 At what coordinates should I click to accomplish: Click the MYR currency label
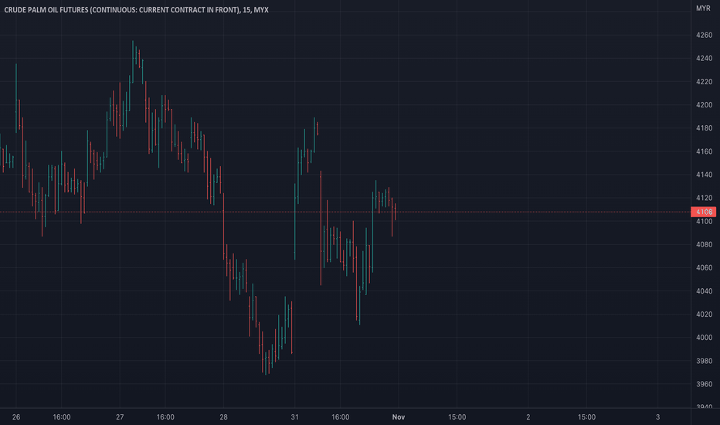703,8
